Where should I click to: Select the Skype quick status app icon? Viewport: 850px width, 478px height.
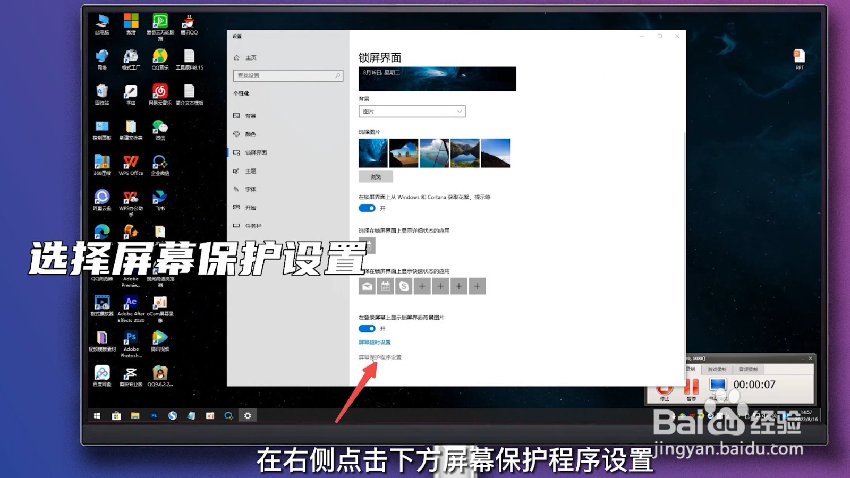(404, 286)
